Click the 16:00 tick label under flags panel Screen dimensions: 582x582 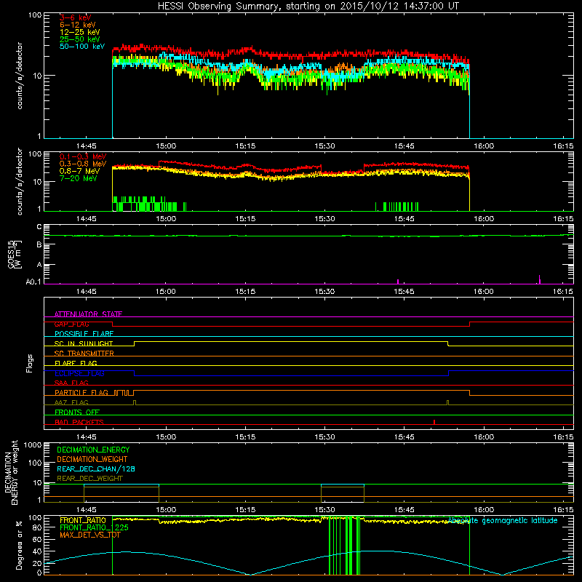point(484,437)
